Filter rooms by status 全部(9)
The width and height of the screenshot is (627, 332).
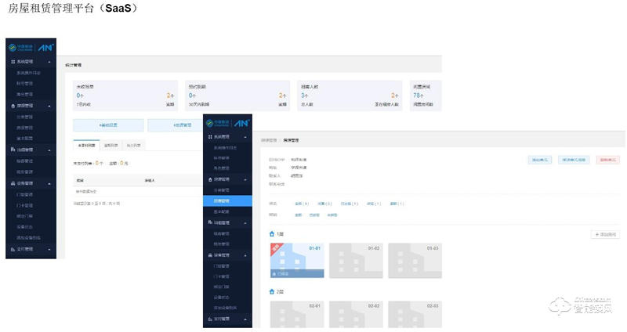tap(302, 204)
